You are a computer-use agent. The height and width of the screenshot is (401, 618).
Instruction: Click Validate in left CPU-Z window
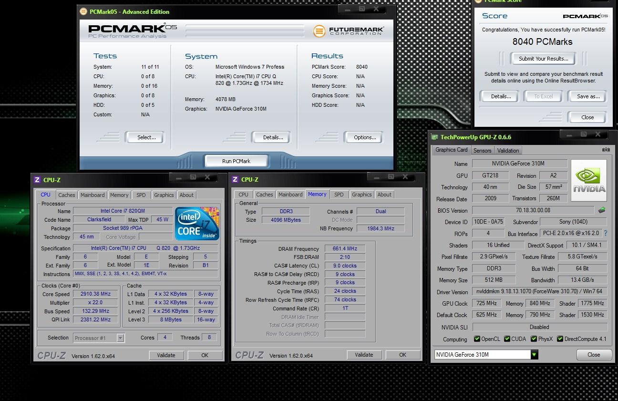166,355
